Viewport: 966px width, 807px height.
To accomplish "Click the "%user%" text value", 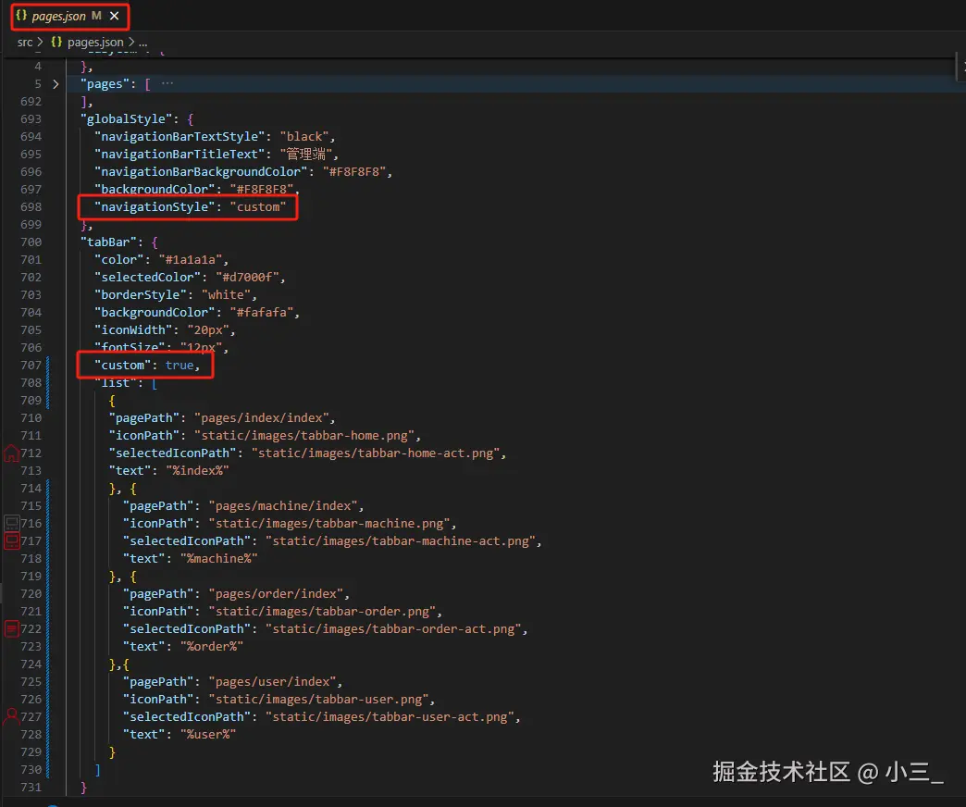I will (208, 735).
